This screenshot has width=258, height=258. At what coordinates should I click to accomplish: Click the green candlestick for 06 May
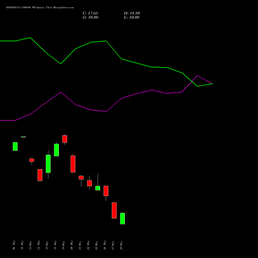15,147
